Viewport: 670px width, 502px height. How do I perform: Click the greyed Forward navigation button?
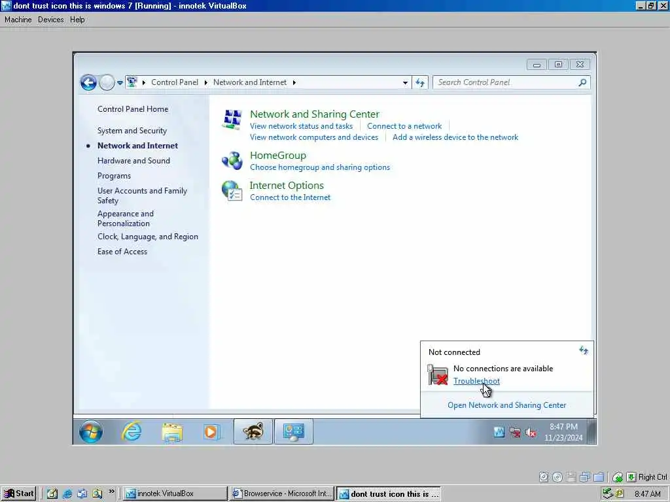point(107,82)
